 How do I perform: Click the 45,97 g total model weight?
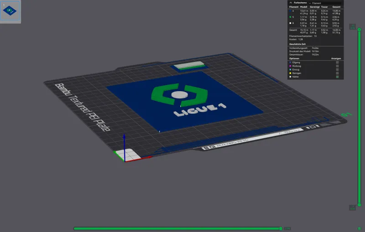pyautogui.click(x=303, y=32)
